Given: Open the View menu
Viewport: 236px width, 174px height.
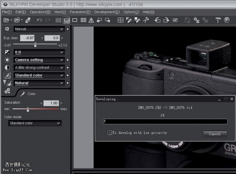Looking at the screenshot, I should point(60,12).
